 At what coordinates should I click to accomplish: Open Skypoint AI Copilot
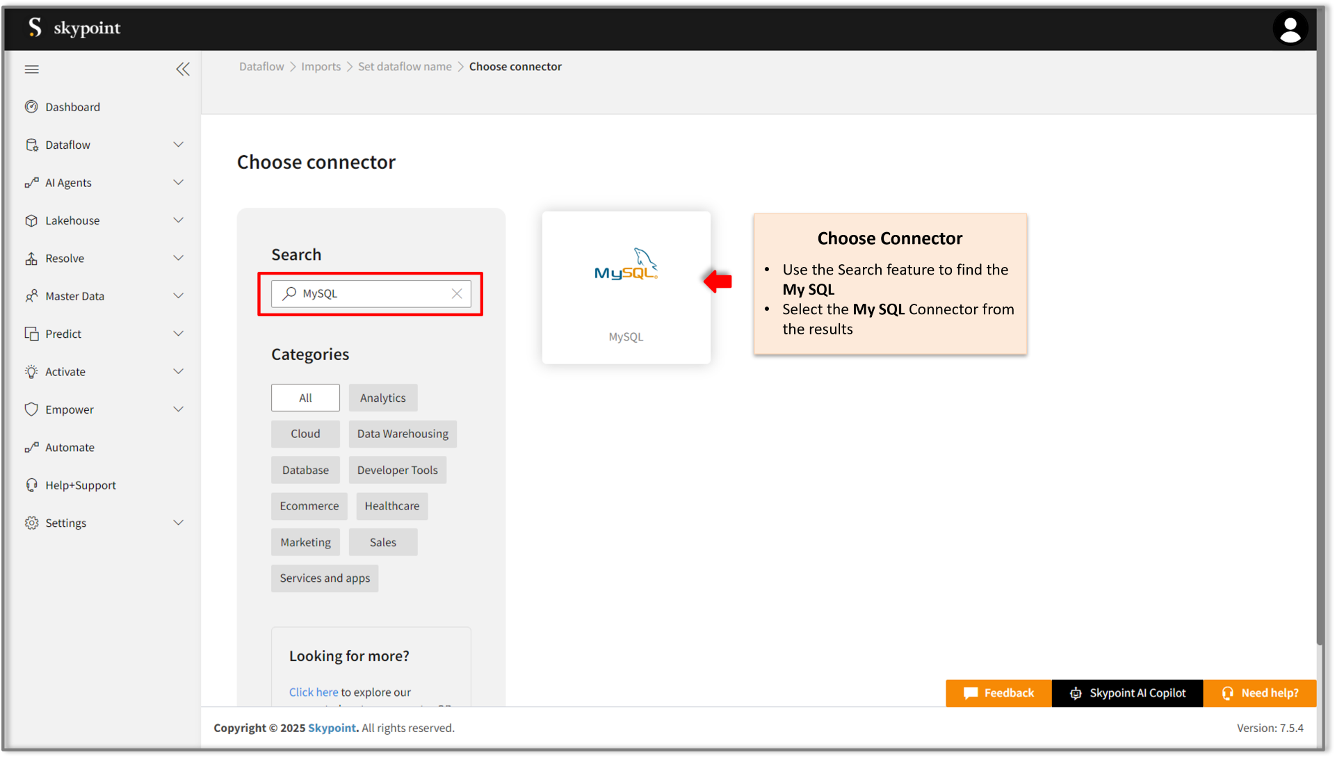point(1127,693)
